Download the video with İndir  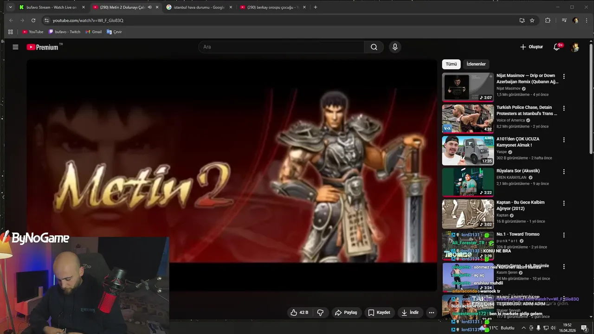pyautogui.click(x=410, y=312)
